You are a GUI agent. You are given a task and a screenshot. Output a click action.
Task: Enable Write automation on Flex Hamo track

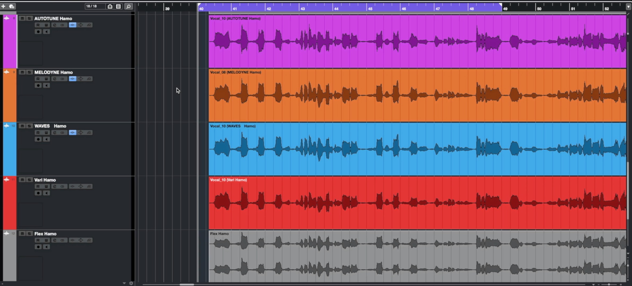pos(46,240)
